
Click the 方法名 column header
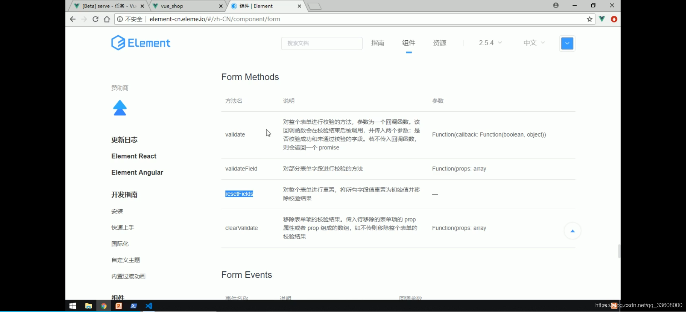234,101
